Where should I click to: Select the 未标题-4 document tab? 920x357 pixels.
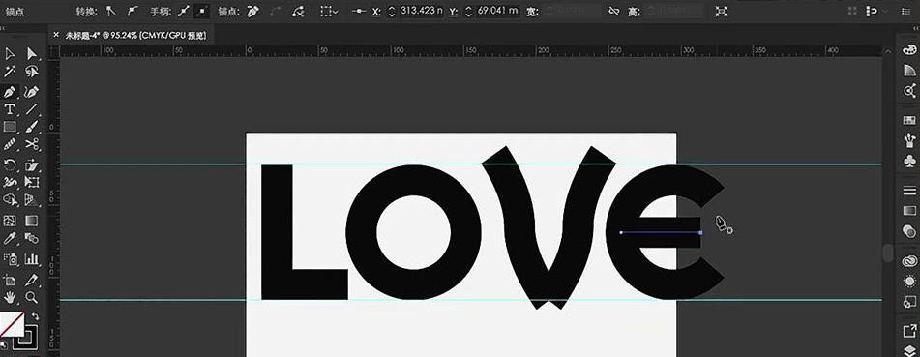pyautogui.click(x=135, y=35)
